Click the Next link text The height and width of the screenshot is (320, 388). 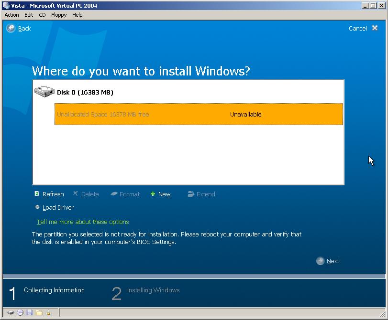coord(333,261)
